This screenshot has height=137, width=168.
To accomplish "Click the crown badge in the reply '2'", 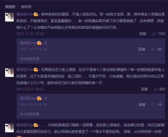I will (39, 43).
